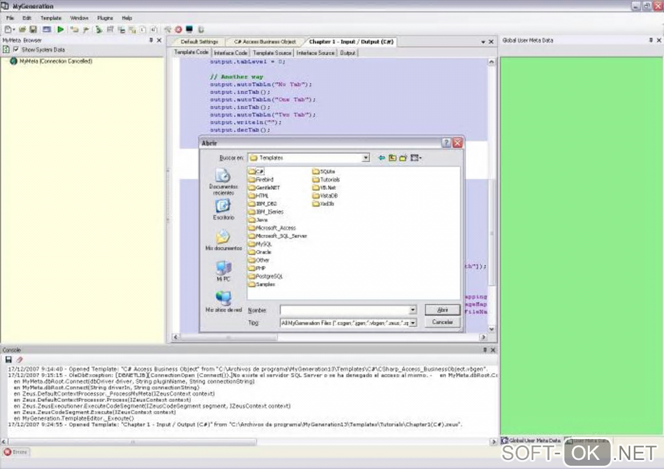Viewport: 664px width, 469px height.
Task: Pin the MyMeta Browser panel
Action: 151,40
